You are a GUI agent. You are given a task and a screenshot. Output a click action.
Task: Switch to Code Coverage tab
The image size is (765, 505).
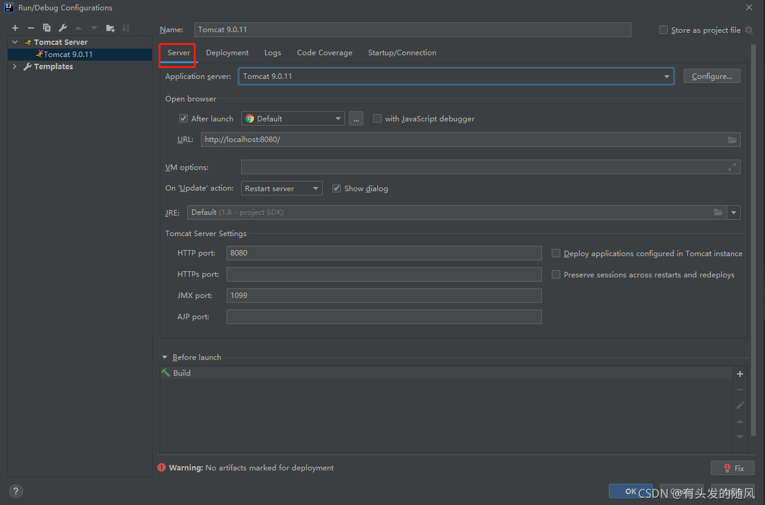click(x=324, y=53)
